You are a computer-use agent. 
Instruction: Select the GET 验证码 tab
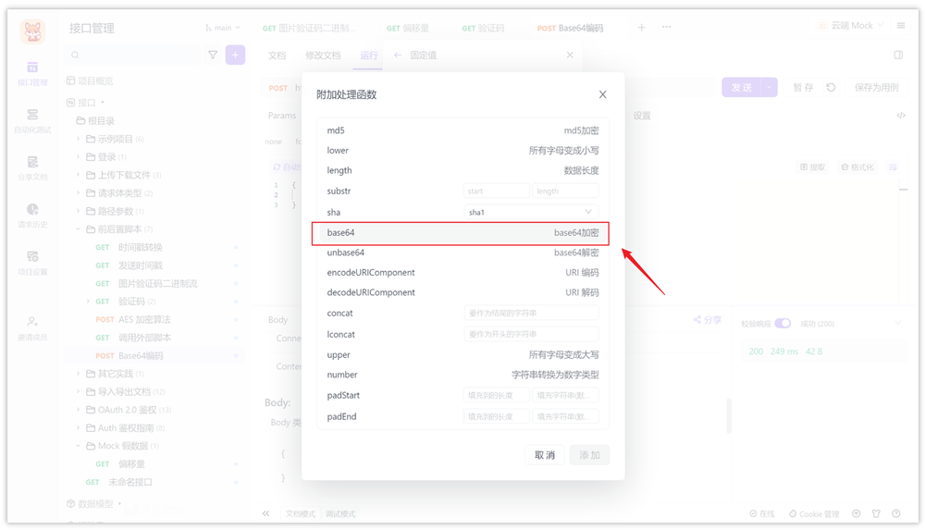click(x=483, y=28)
